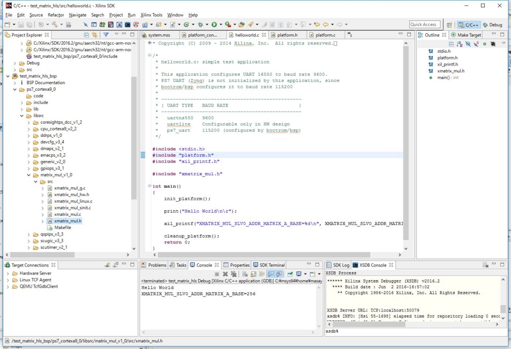
Task: Click the Quick Access field
Action: 425,24
